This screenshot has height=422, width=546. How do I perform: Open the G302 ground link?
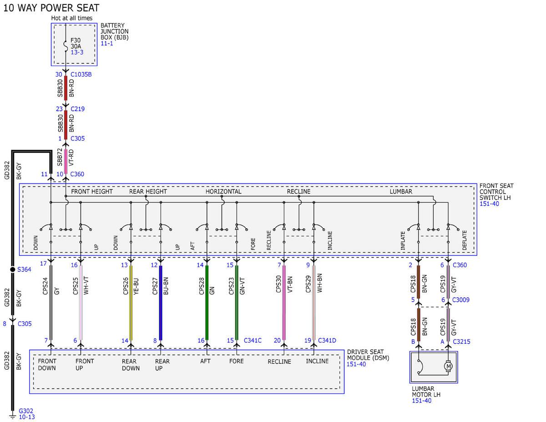[x=26, y=410]
